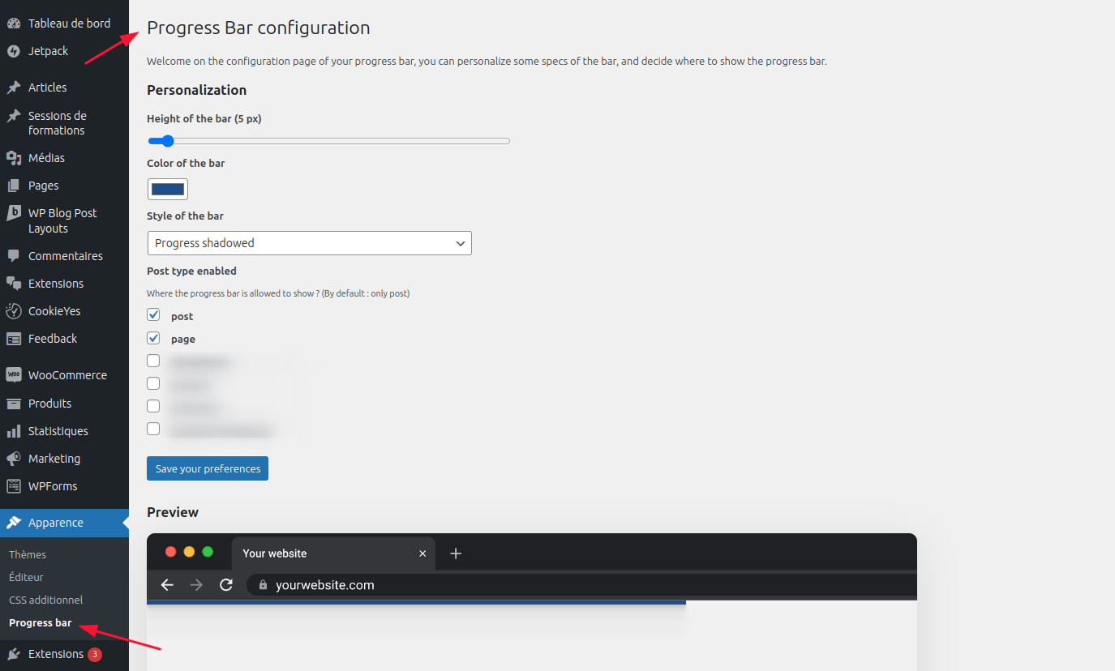Click the CookieYes cookie icon
This screenshot has width=1115, height=671.
pyautogui.click(x=13, y=311)
